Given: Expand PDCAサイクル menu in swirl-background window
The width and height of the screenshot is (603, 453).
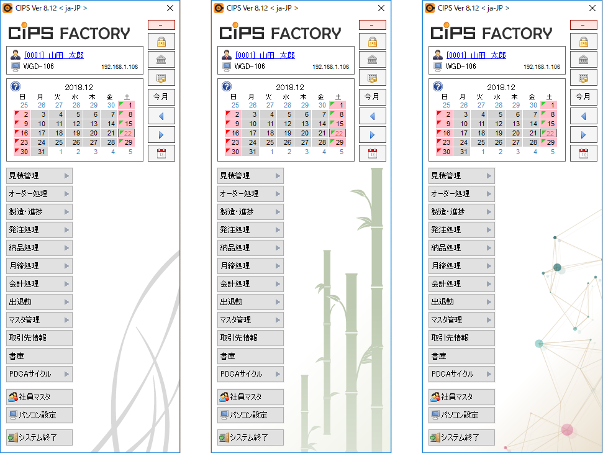Looking at the screenshot, I should (x=39, y=374).
